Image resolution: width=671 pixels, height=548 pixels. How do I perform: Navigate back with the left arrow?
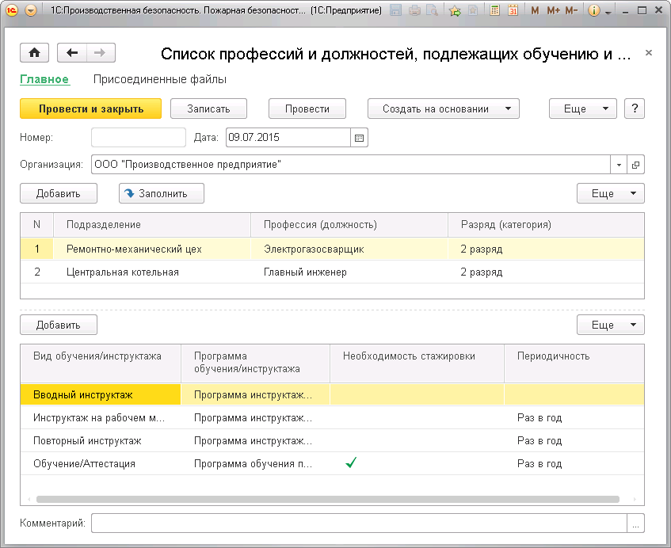pos(72,52)
